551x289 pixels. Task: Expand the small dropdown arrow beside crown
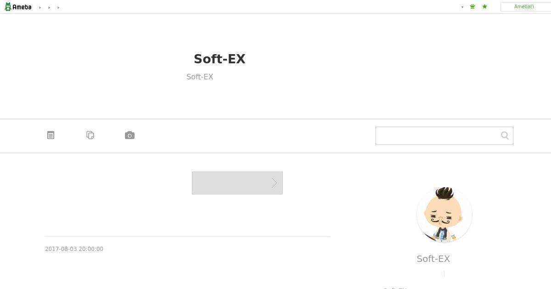(x=462, y=7)
